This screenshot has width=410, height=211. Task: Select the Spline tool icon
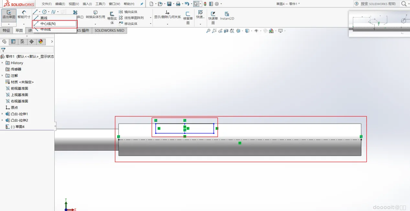point(53,12)
